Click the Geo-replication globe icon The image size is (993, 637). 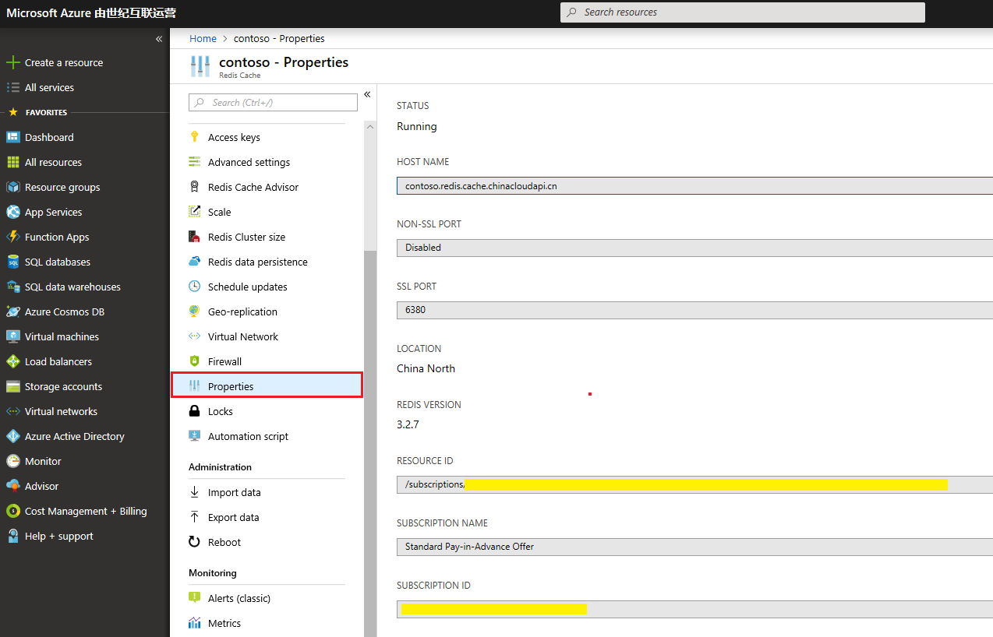pyautogui.click(x=195, y=311)
